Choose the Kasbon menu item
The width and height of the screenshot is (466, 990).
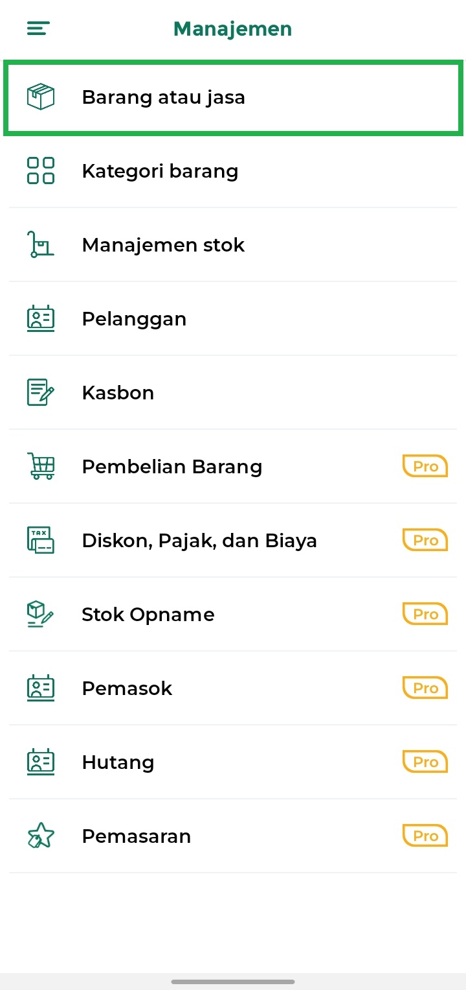(118, 393)
